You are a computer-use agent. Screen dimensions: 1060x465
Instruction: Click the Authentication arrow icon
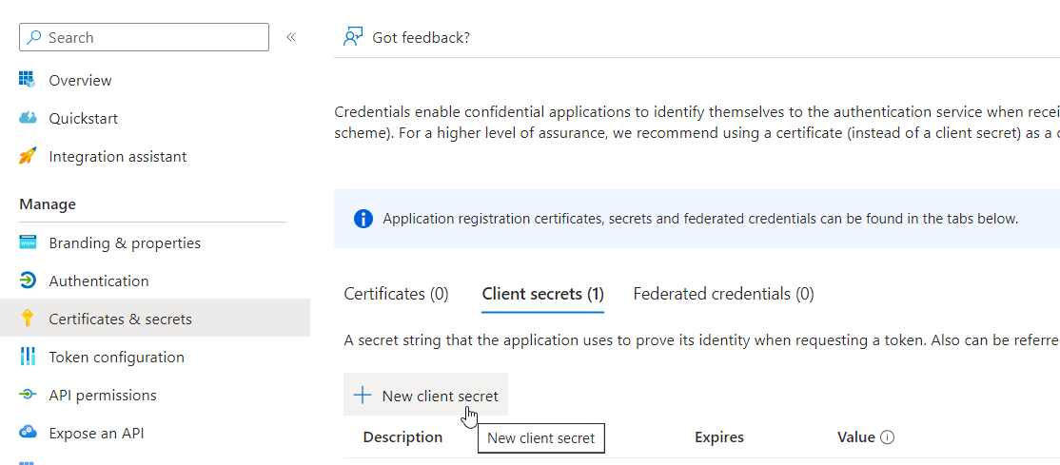(27, 281)
